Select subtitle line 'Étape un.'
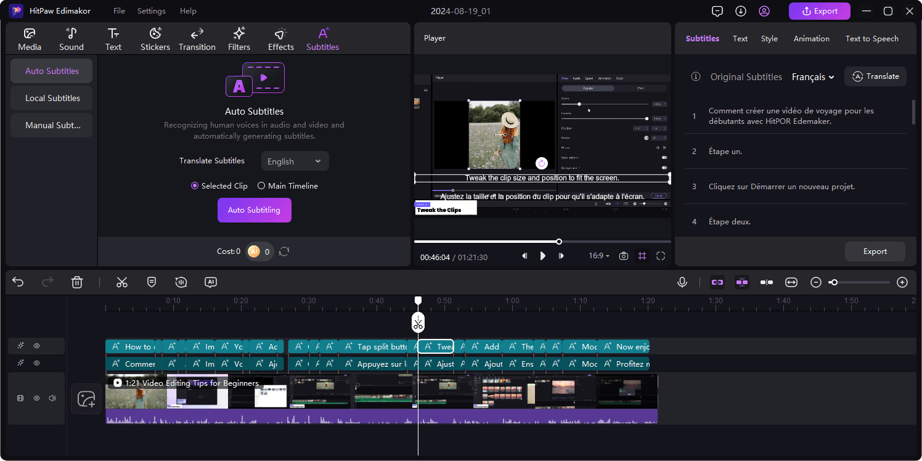 tap(796, 151)
